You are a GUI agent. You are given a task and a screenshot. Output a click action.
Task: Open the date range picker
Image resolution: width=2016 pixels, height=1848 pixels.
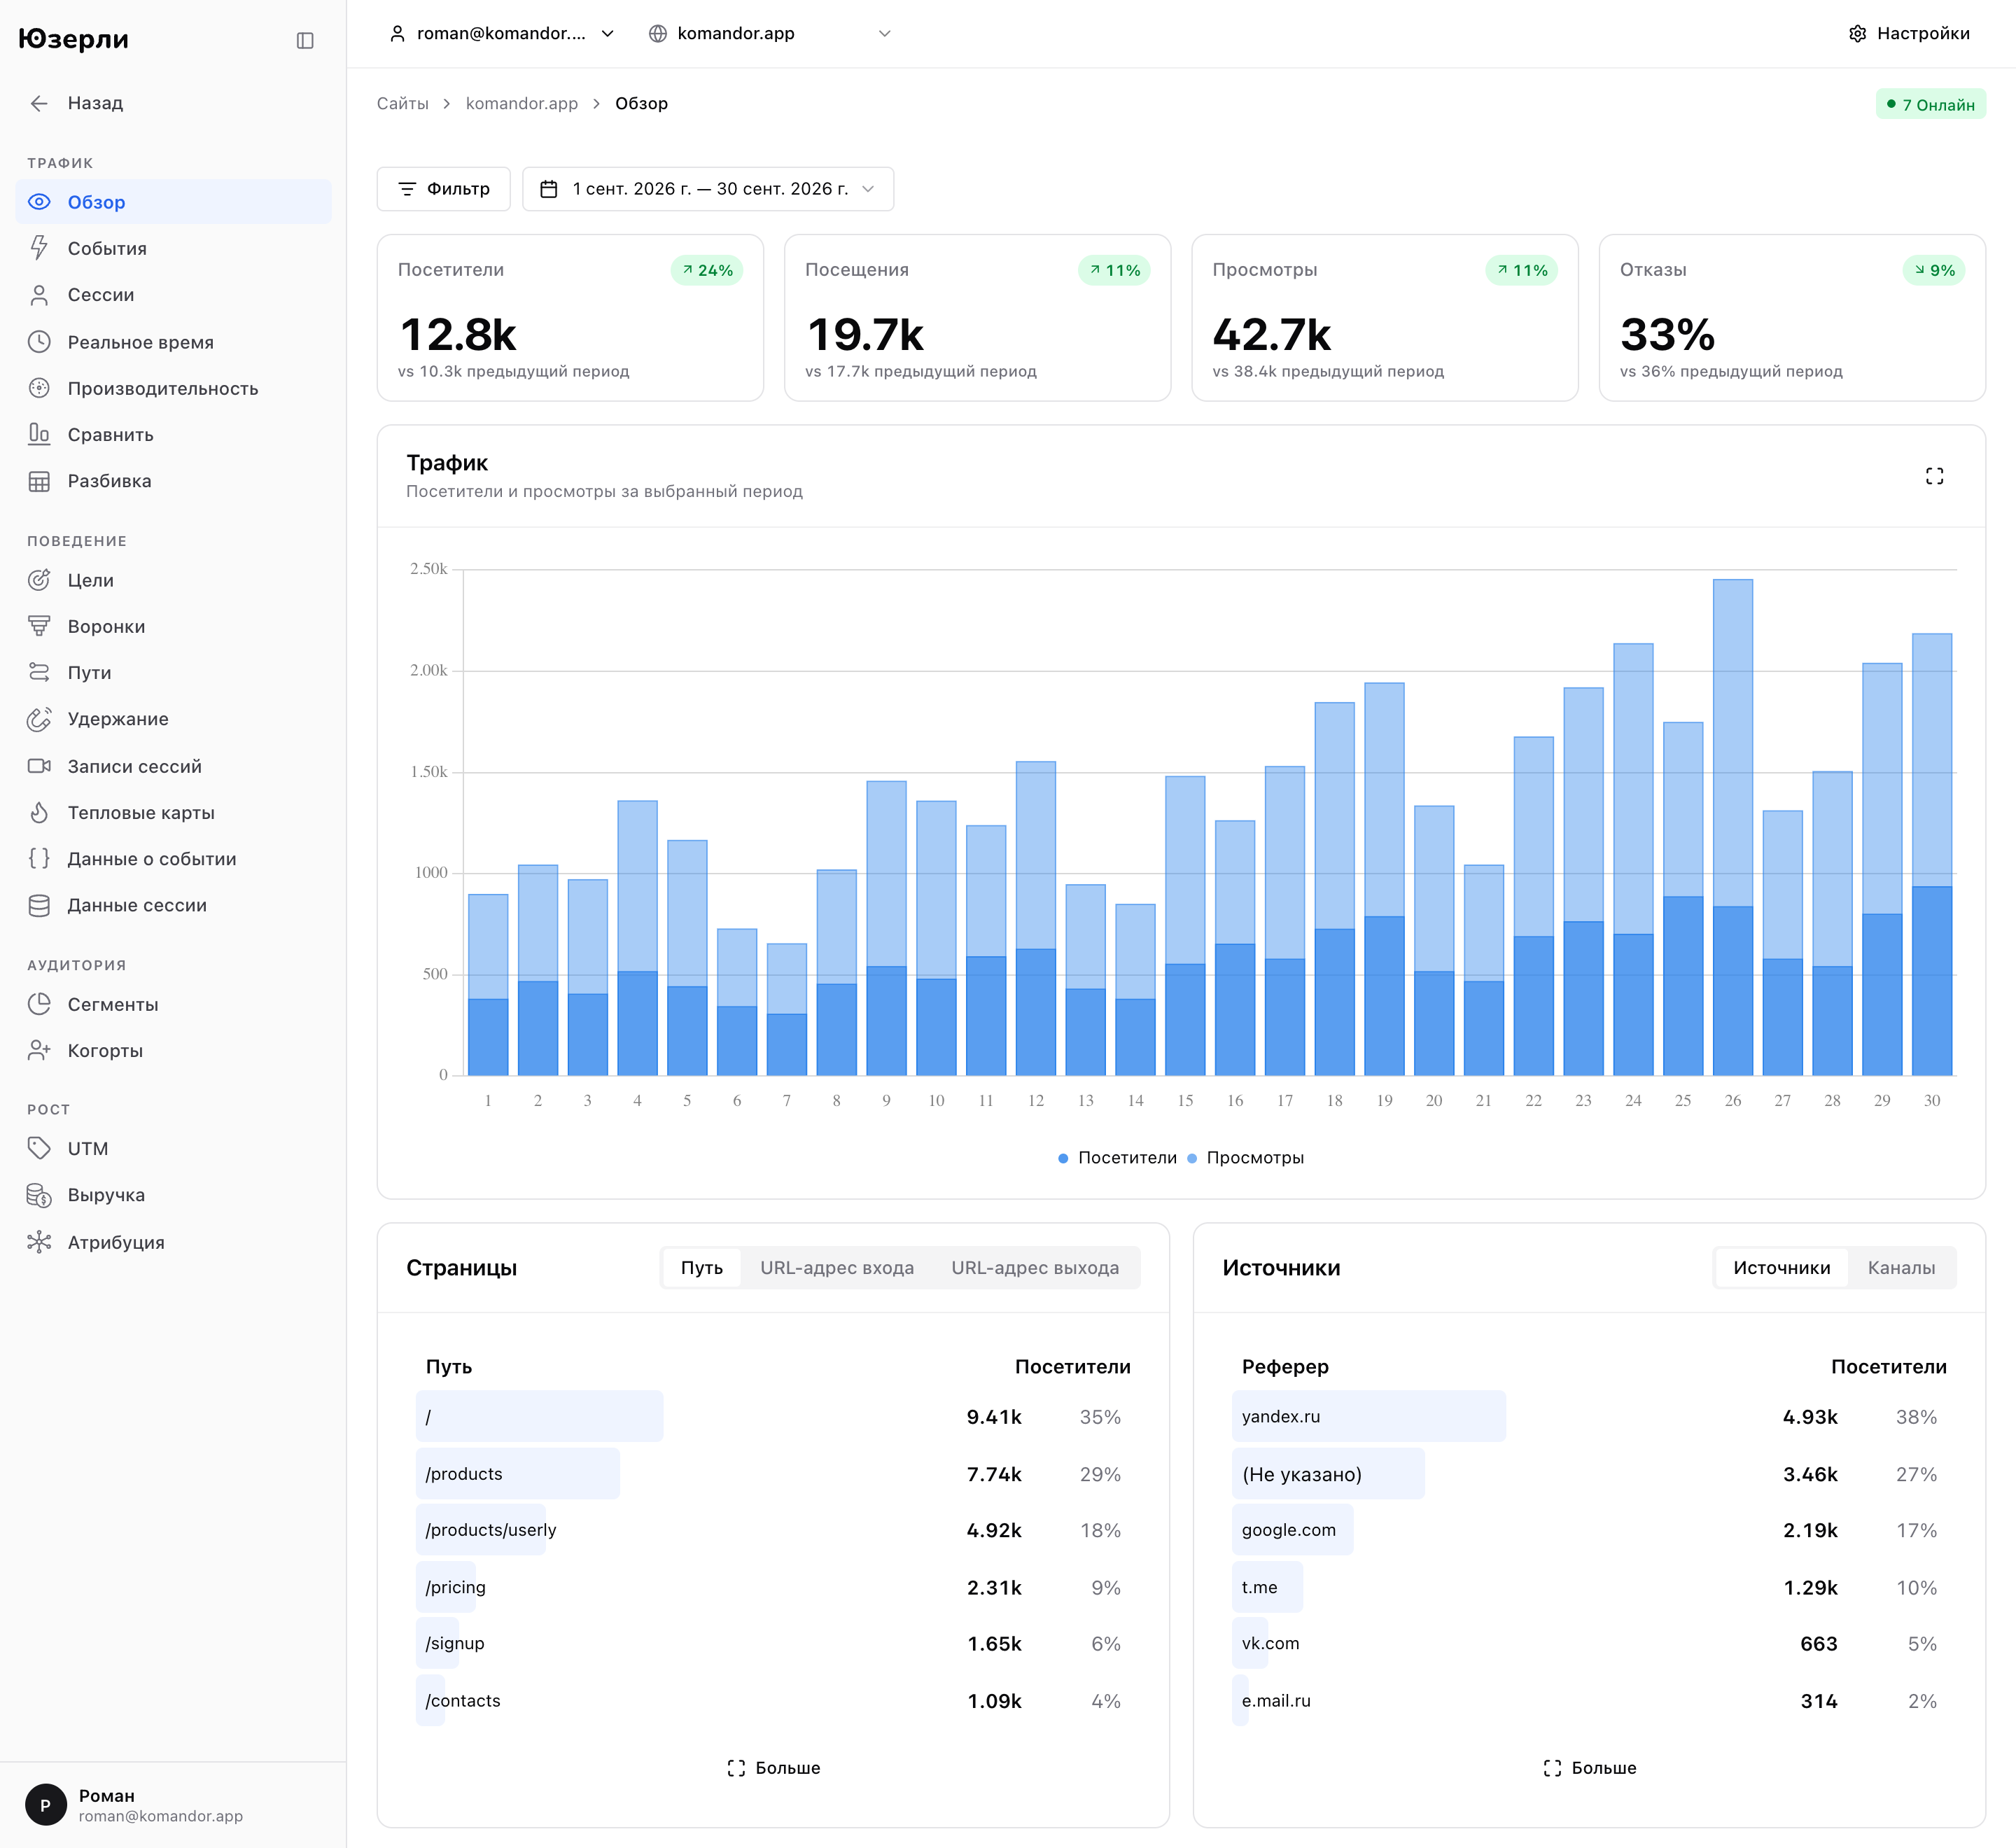coord(707,189)
